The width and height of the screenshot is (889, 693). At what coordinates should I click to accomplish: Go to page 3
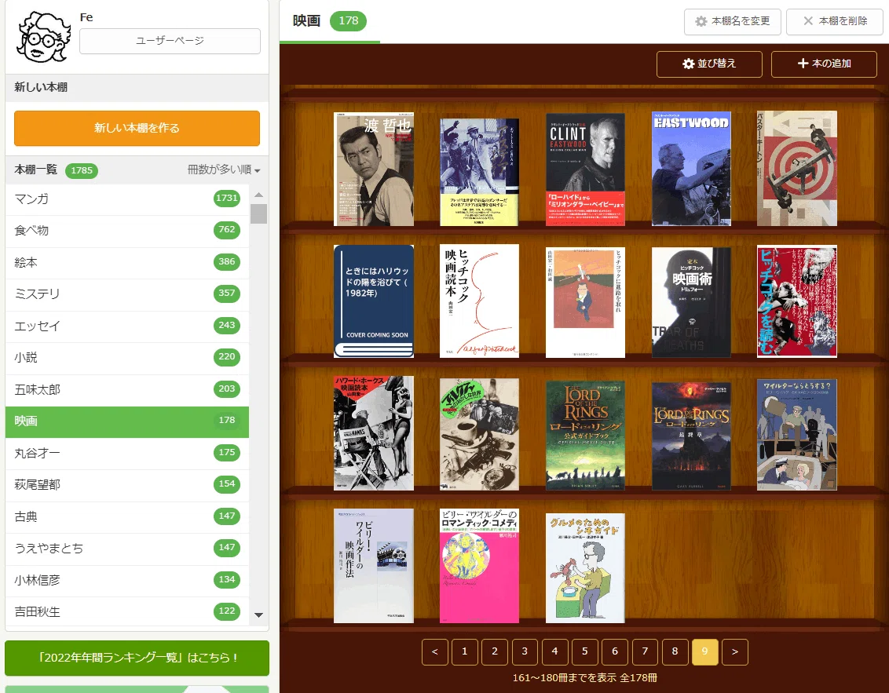tap(525, 651)
